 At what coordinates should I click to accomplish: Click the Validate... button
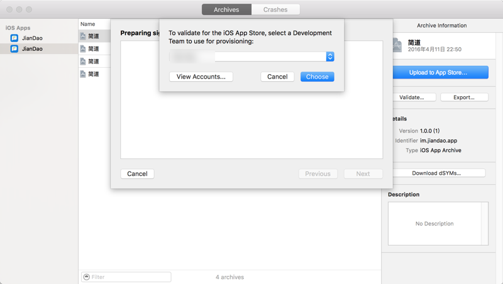point(414,97)
